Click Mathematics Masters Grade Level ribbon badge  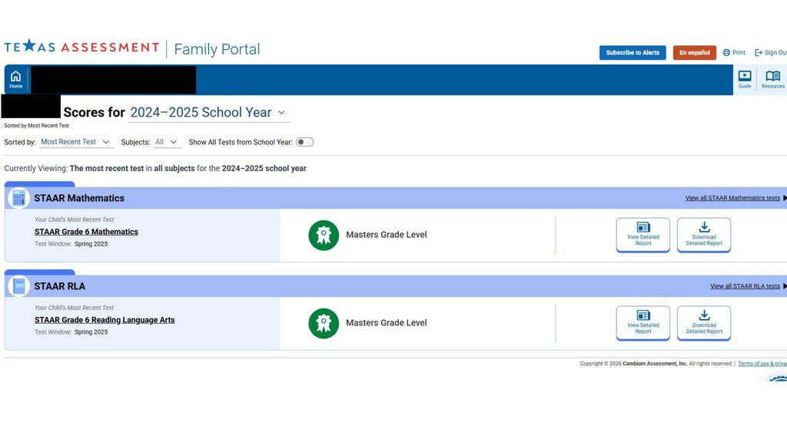(x=324, y=235)
